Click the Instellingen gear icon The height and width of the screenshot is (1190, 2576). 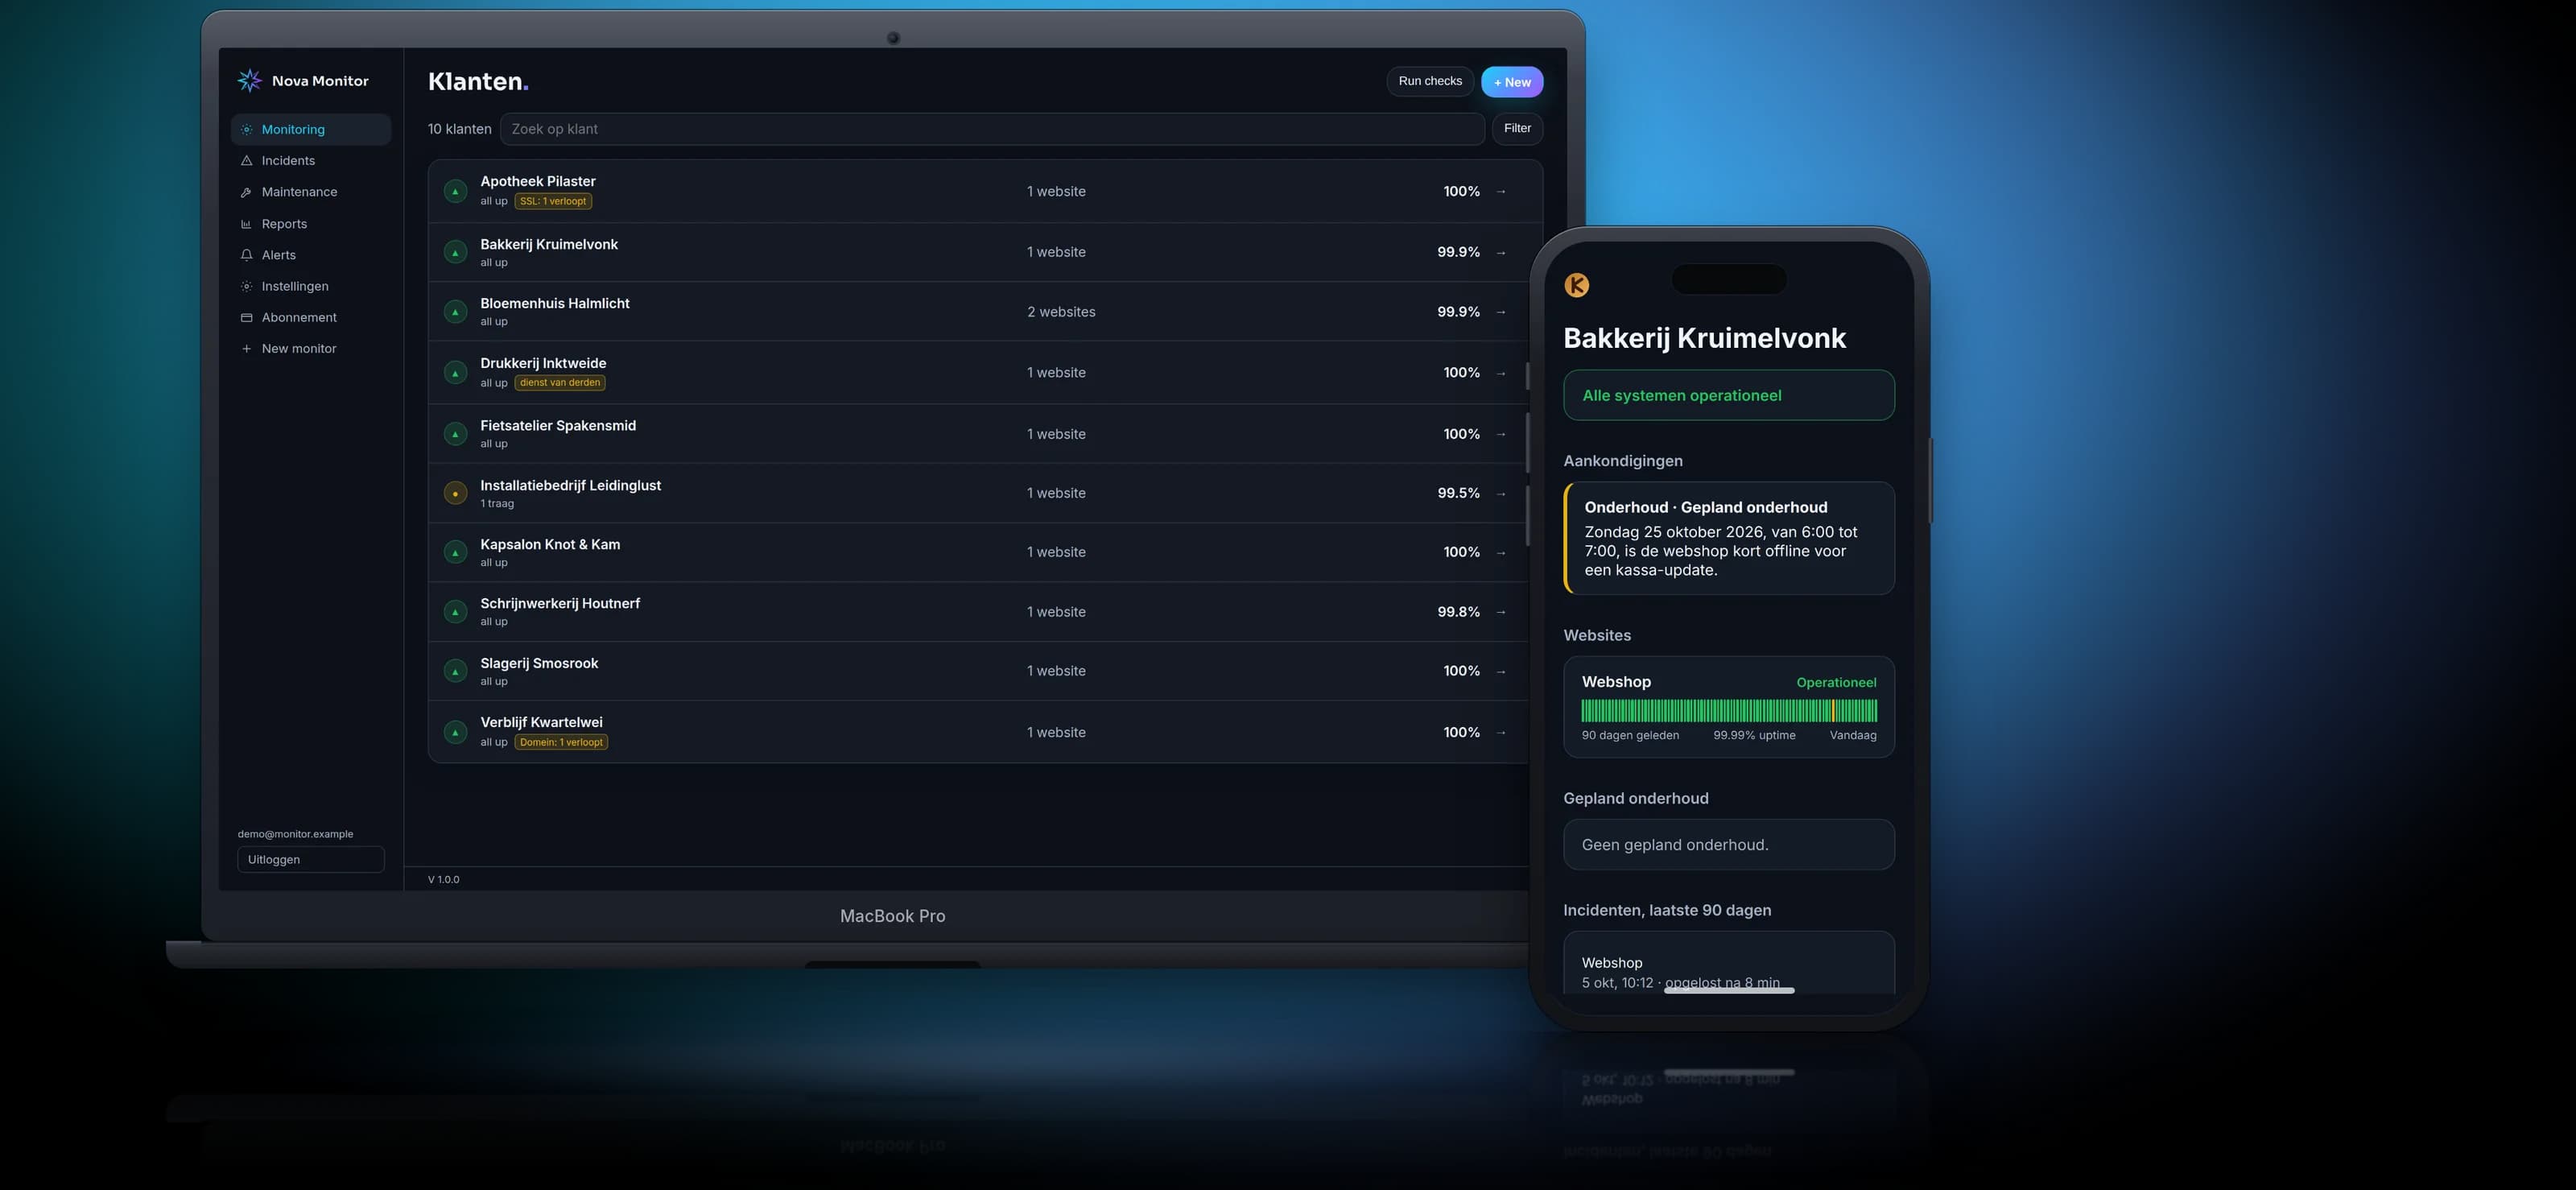pyautogui.click(x=246, y=286)
